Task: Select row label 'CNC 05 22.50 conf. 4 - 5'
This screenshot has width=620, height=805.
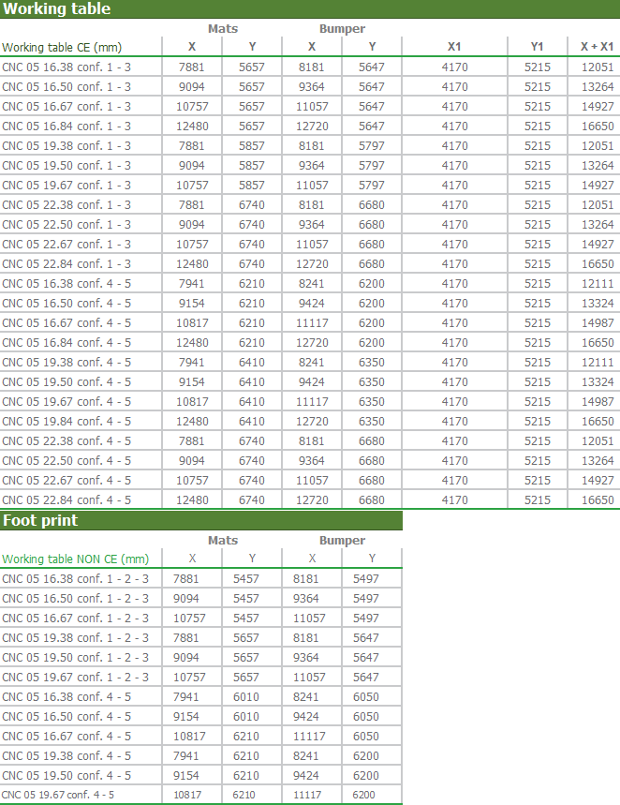Action: point(66,461)
